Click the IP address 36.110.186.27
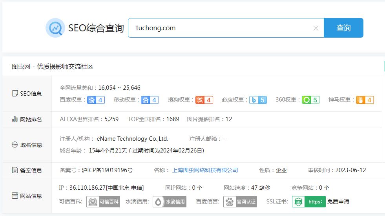385x216 pixels. (x=88, y=188)
